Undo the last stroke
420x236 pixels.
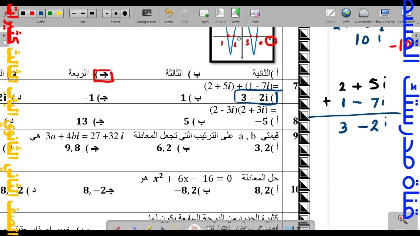(x=169, y=16)
